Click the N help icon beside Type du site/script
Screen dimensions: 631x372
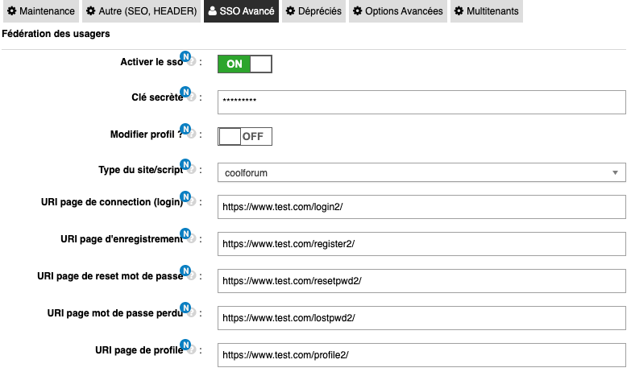[x=187, y=167]
